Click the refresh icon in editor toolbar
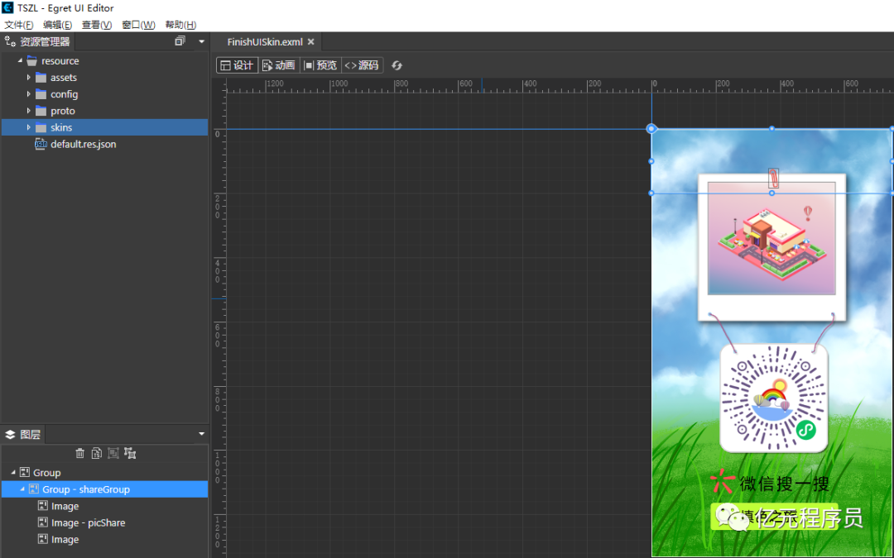 click(x=397, y=65)
